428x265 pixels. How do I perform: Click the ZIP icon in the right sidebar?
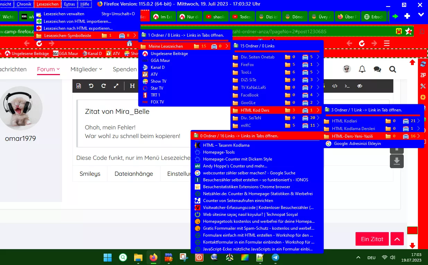(x=423, y=75)
